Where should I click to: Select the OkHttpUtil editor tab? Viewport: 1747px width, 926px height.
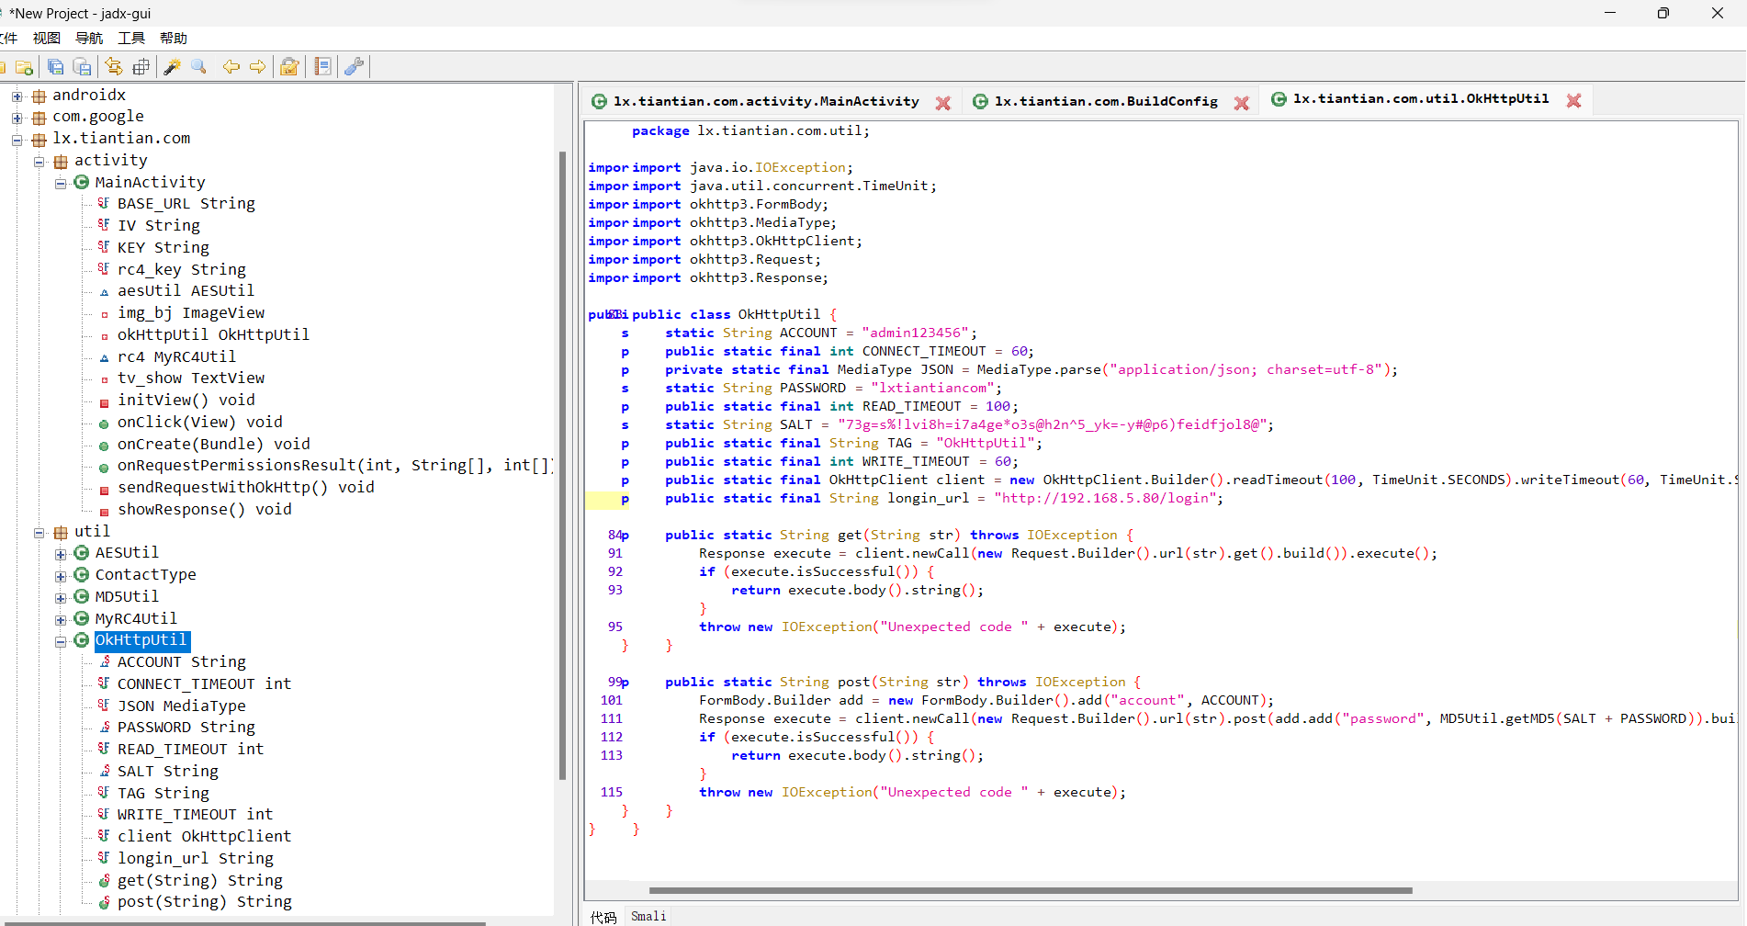(x=1421, y=98)
